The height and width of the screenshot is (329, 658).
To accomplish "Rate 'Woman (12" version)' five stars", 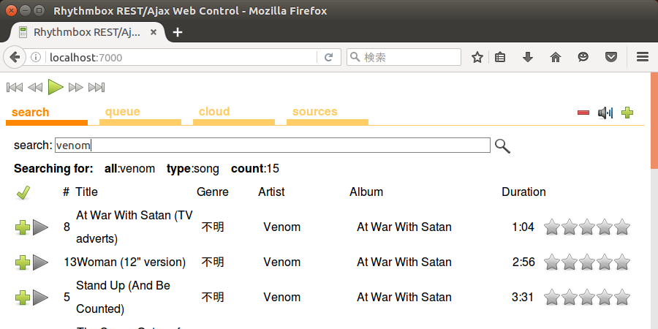I will click(622, 262).
